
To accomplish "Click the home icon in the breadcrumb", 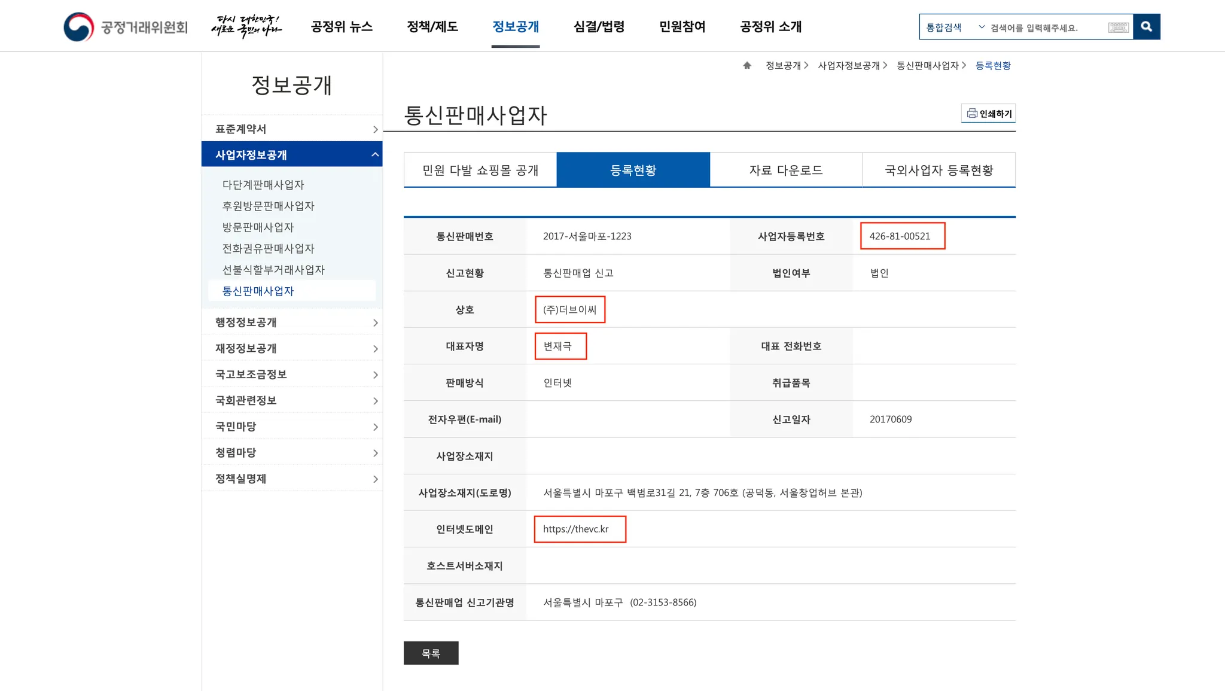I will (747, 66).
